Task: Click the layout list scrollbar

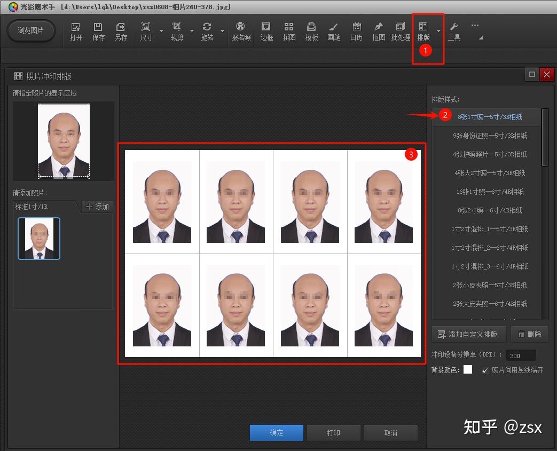Action: [545, 137]
